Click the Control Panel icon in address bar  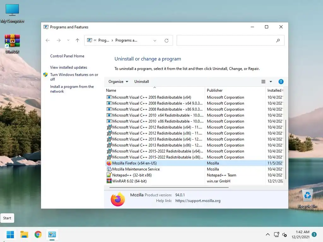point(89,40)
